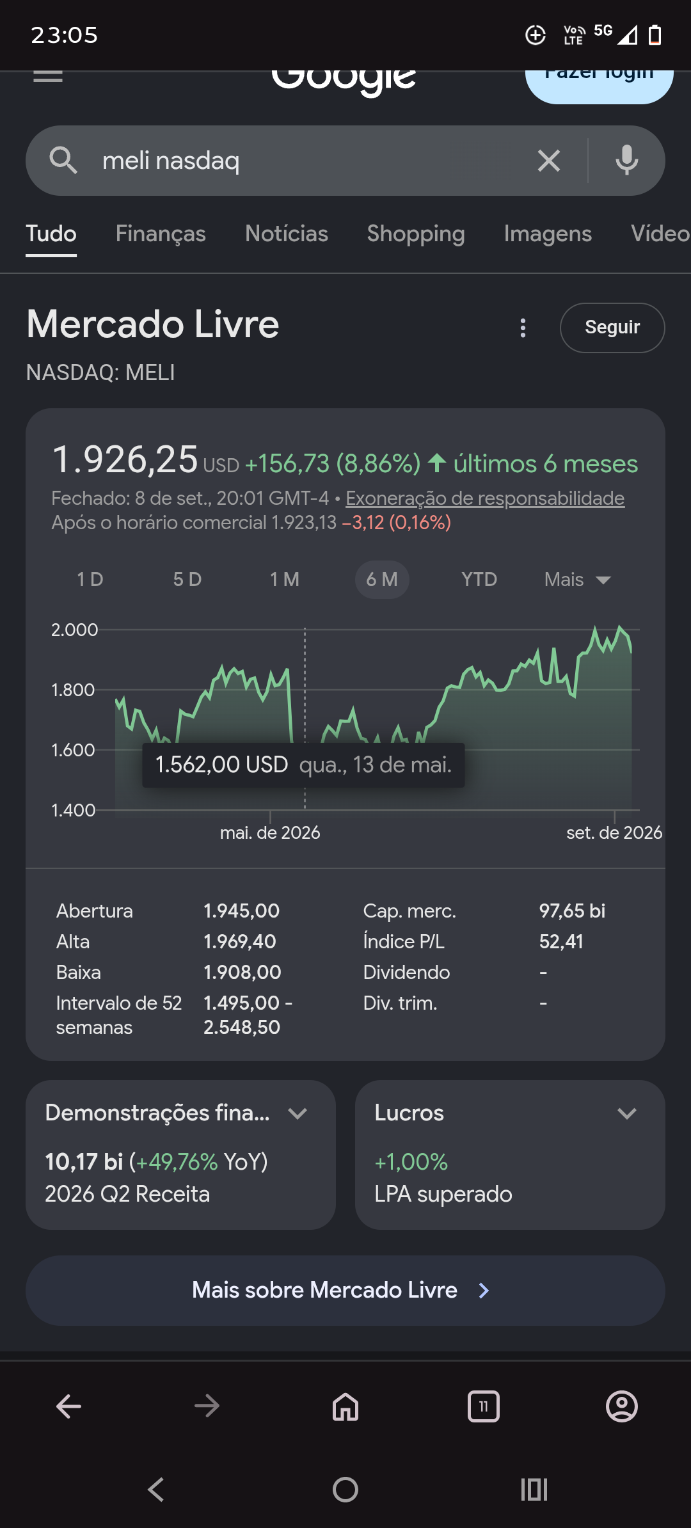
Task: Open the Mais range dropdown
Action: [577, 580]
